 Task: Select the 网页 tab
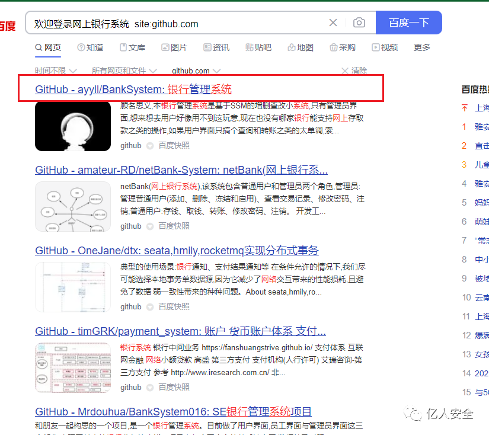click(48, 47)
